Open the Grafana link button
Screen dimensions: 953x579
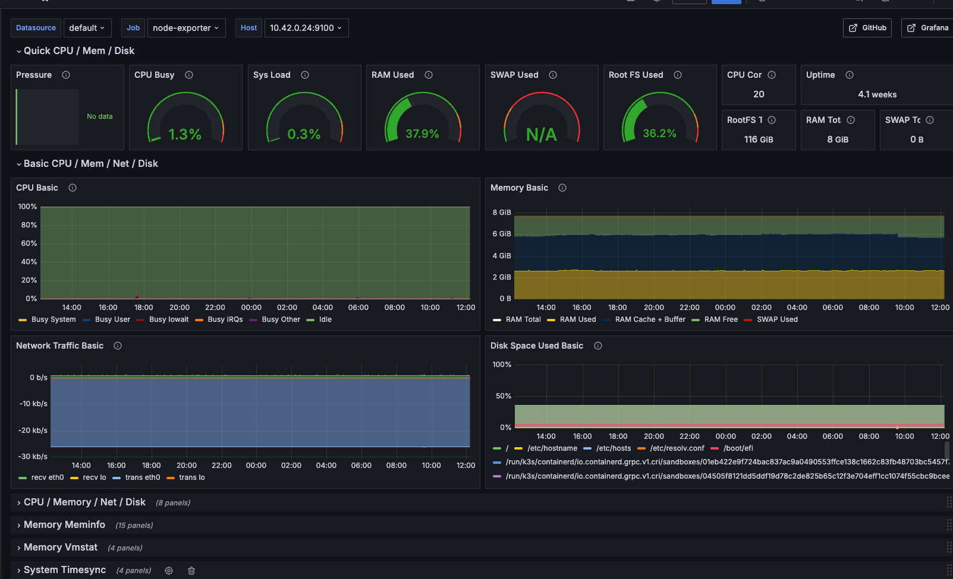pyautogui.click(x=927, y=28)
